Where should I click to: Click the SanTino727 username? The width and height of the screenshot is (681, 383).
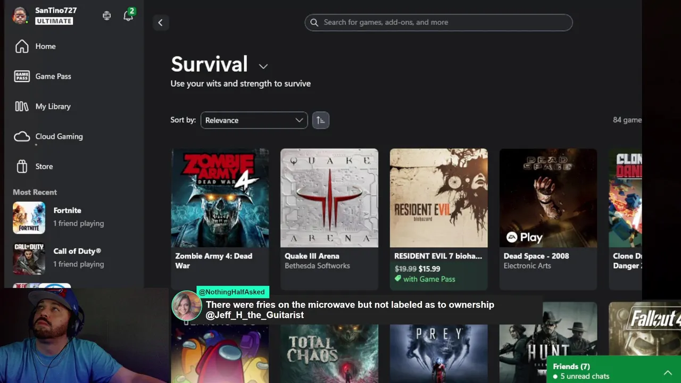[56, 10]
